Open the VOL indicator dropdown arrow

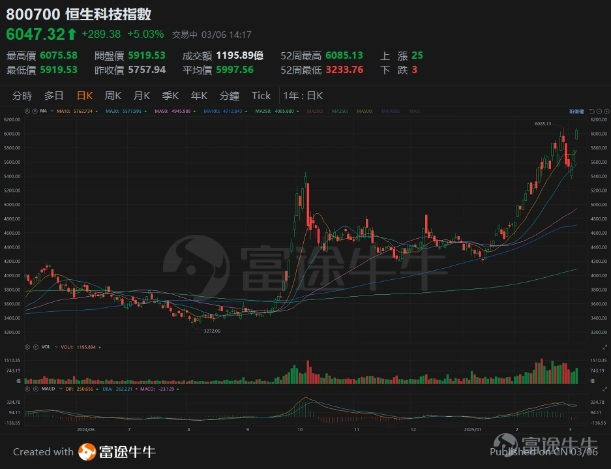56,347
